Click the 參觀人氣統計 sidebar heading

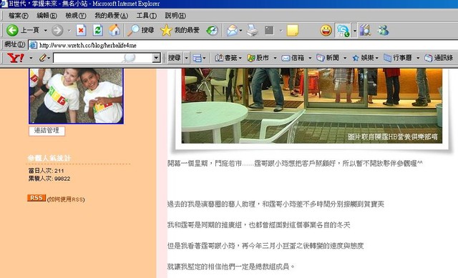click(x=49, y=158)
